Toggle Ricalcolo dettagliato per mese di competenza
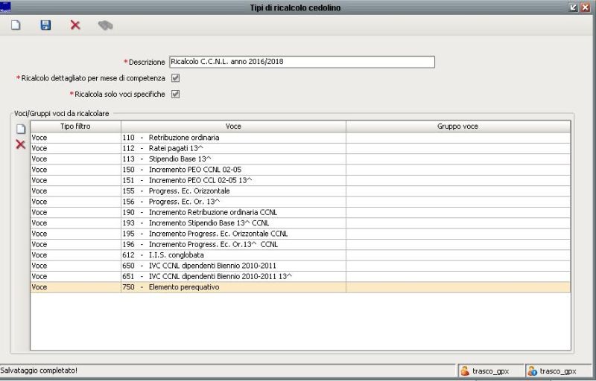Screen dimensions: 596x381 point(175,77)
